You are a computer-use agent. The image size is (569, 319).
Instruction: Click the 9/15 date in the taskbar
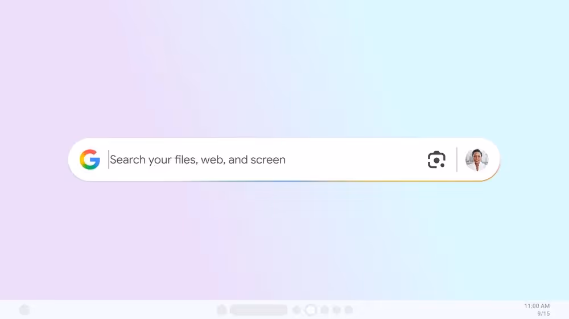(x=543, y=313)
